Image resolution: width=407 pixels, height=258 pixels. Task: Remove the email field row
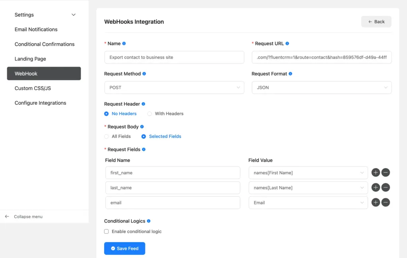(x=386, y=202)
